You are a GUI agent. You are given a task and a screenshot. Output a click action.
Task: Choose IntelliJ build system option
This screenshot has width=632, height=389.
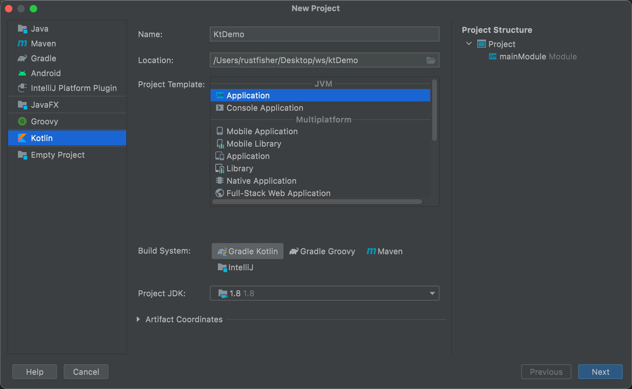(x=236, y=267)
